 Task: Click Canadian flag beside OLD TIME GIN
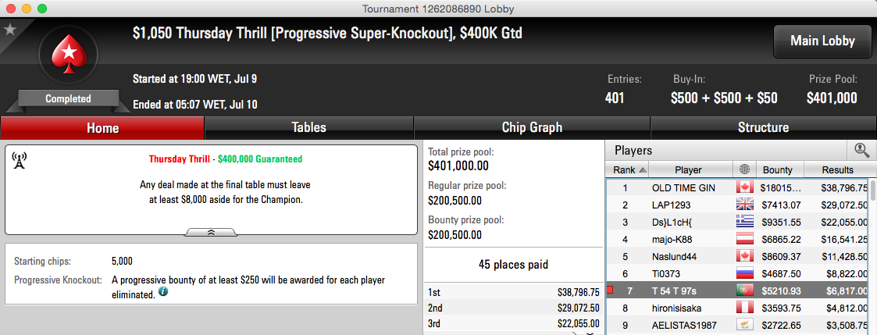(x=745, y=188)
